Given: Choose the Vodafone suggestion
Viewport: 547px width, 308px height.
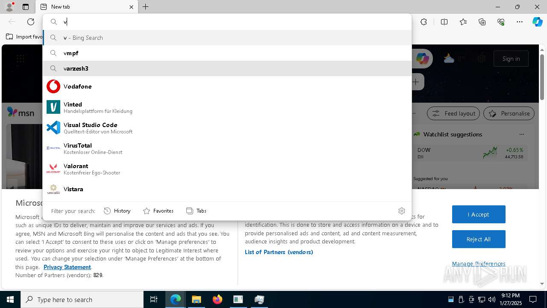Looking at the screenshot, I should coord(227,86).
